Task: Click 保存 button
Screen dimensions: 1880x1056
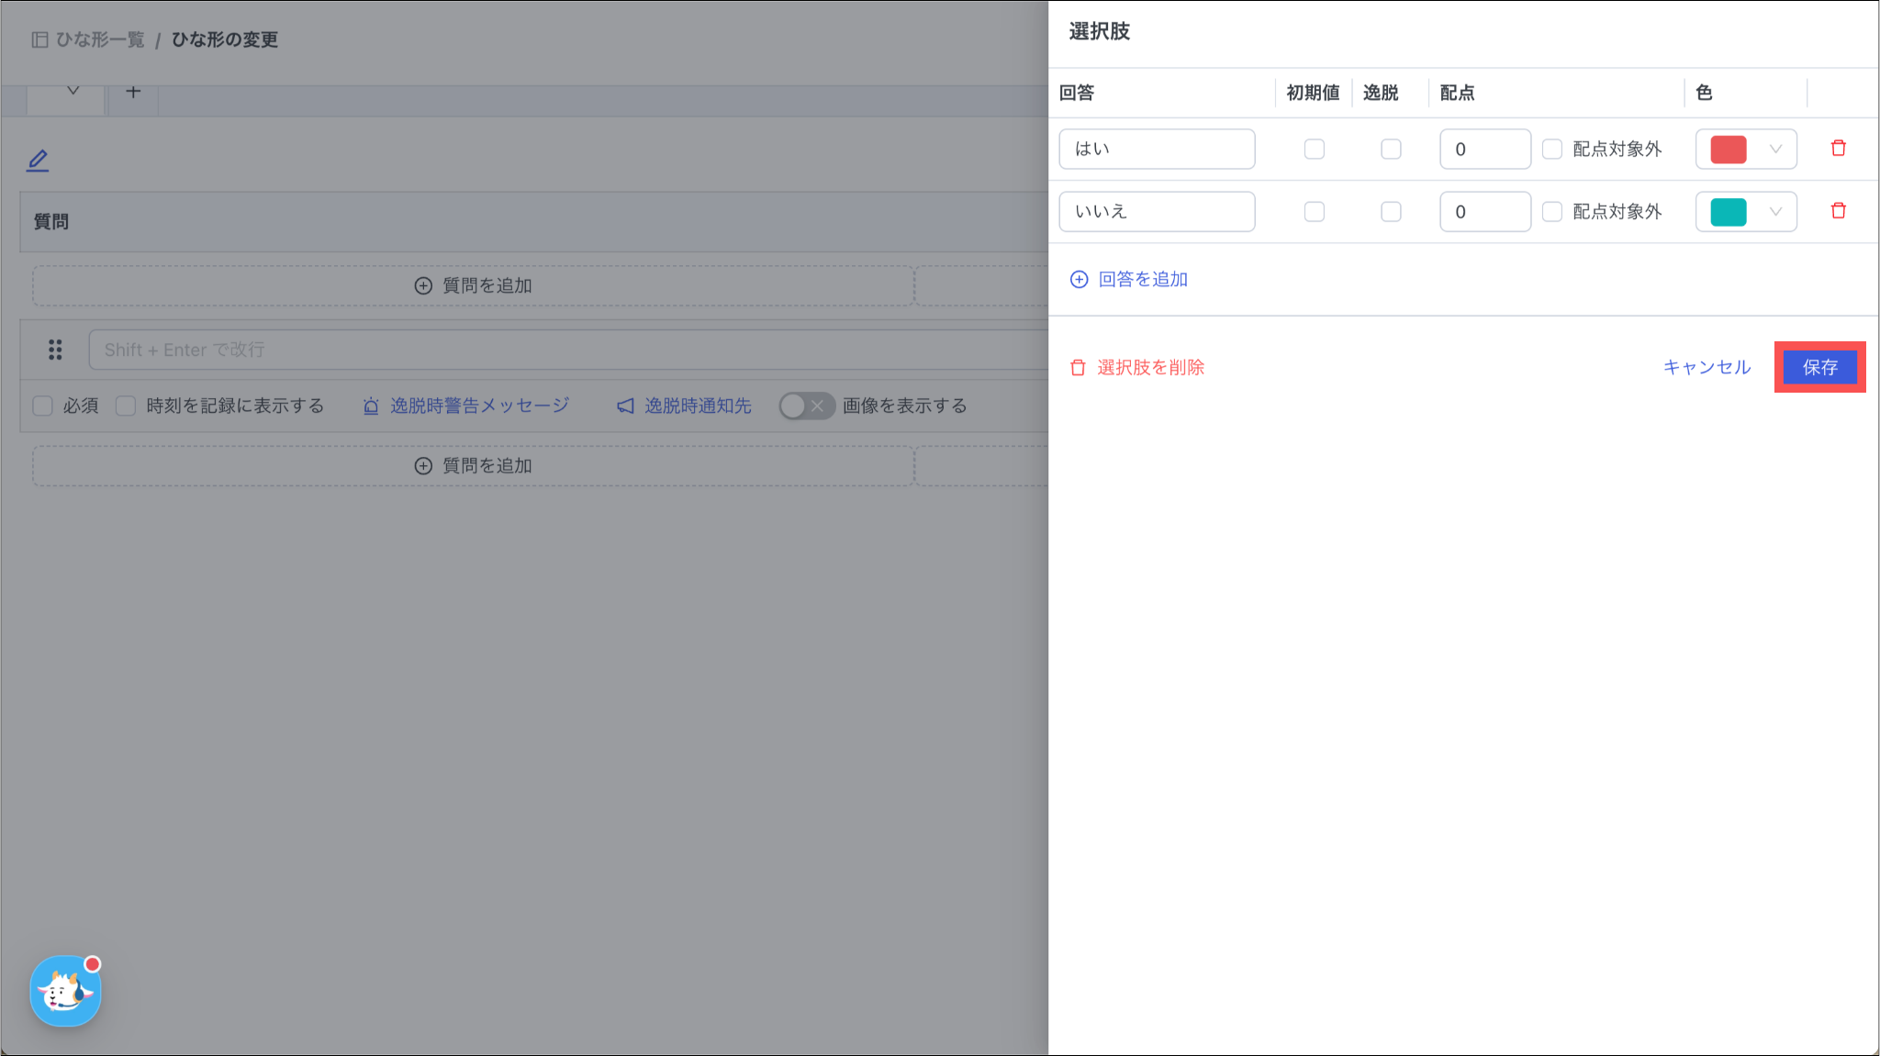Action: click(x=1819, y=367)
